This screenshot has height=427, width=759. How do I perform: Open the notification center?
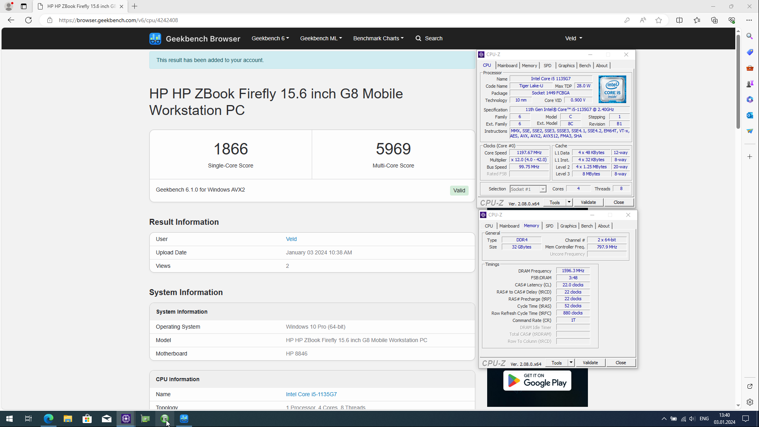(746, 419)
